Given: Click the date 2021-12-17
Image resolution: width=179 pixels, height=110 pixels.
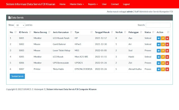Looking at the screenshot, I should [101, 38].
